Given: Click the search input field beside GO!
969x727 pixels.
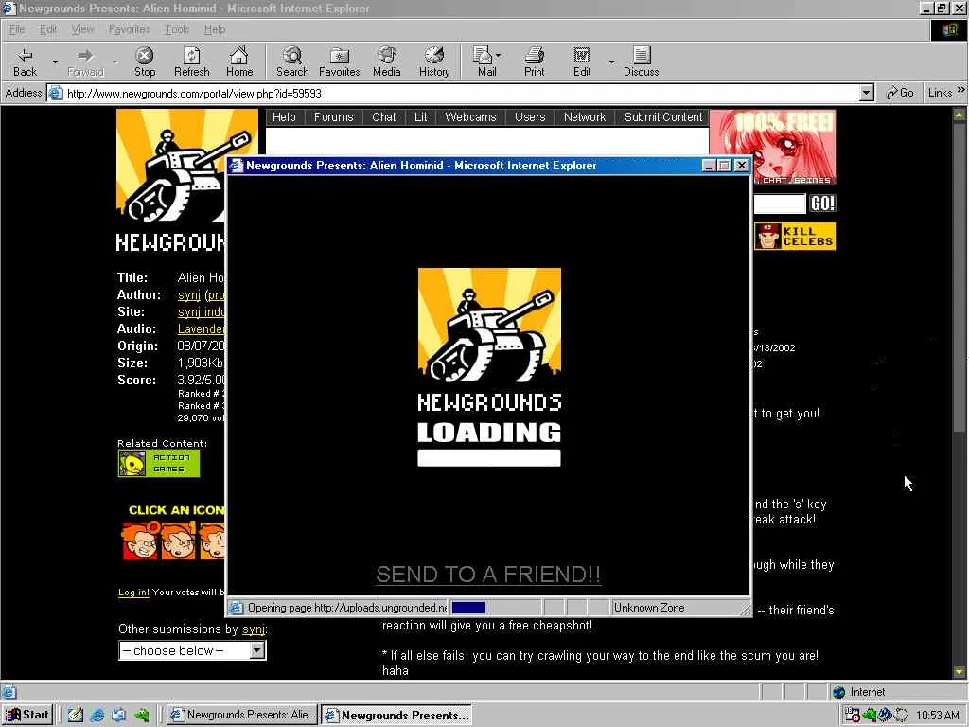Looking at the screenshot, I should tap(780, 204).
